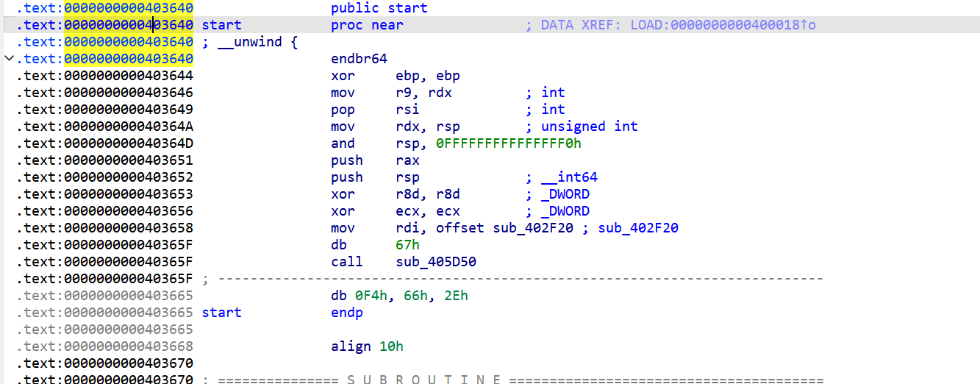Click address 0000000000403644

click(129, 76)
